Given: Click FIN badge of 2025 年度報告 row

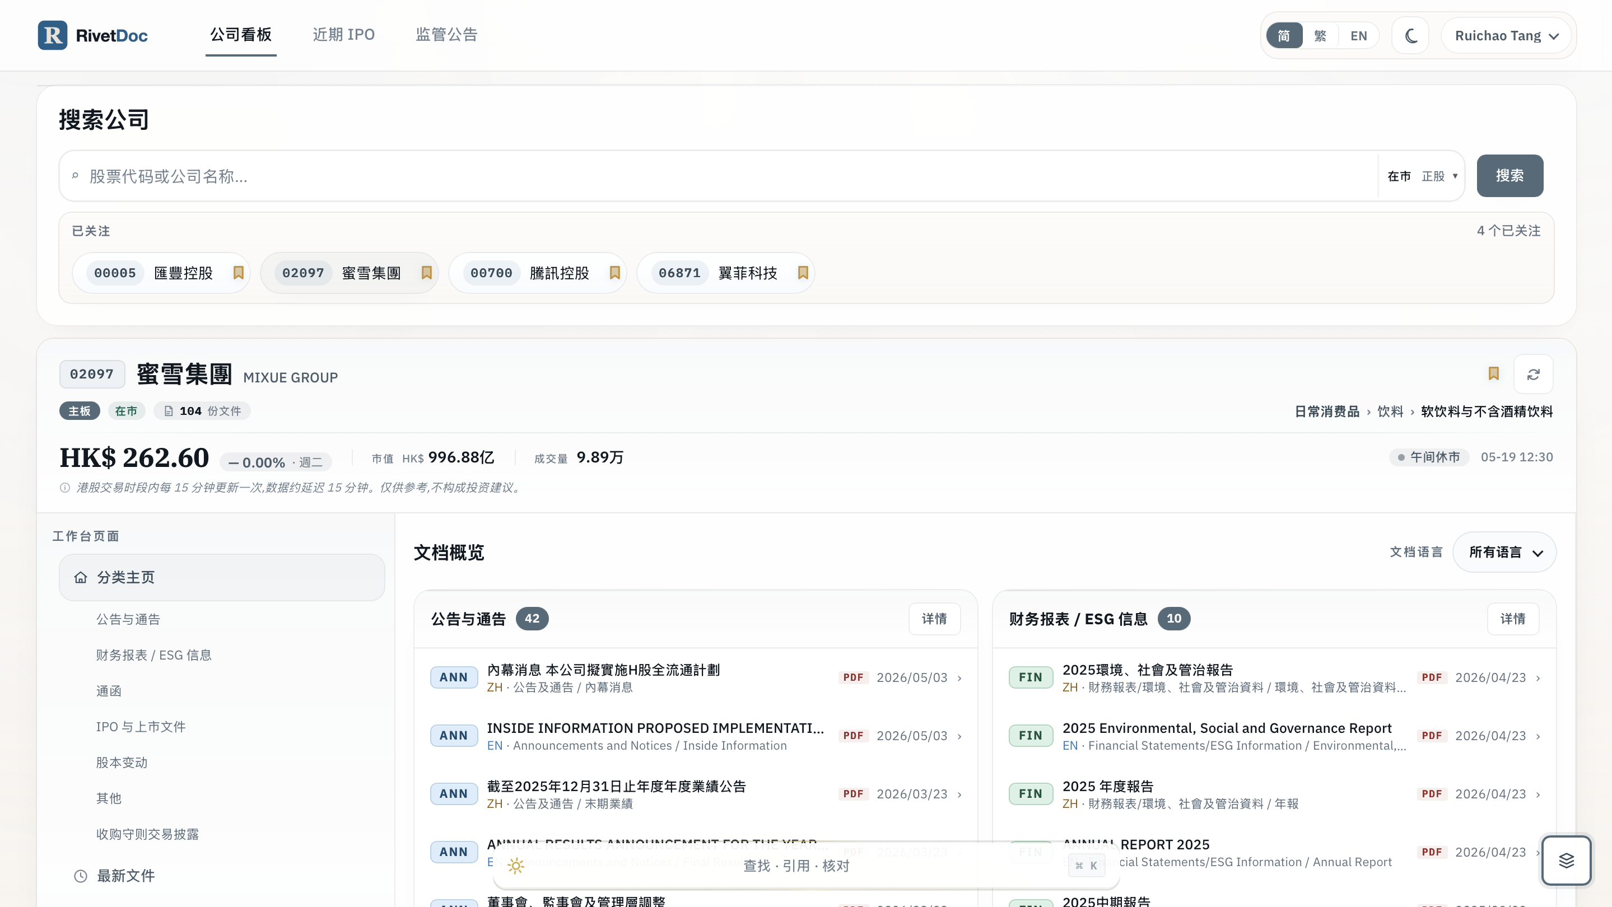Looking at the screenshot, I should tap(1031, 794).
